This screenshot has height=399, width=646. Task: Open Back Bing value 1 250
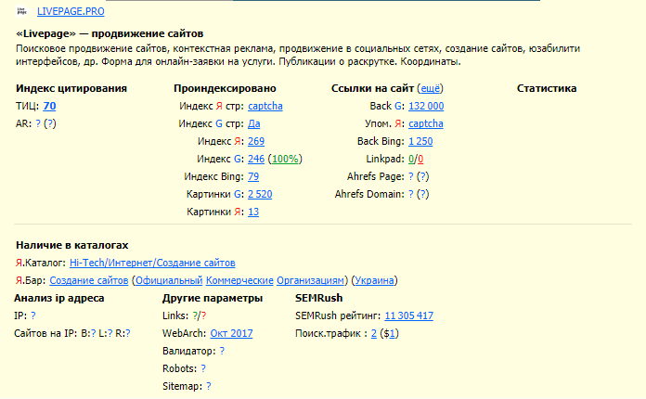[x=420, y=142]
